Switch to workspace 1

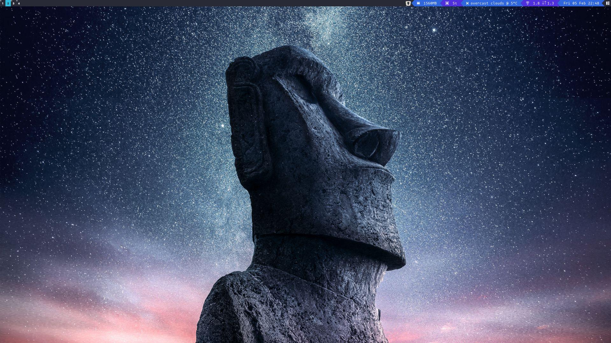click(3, 3)
